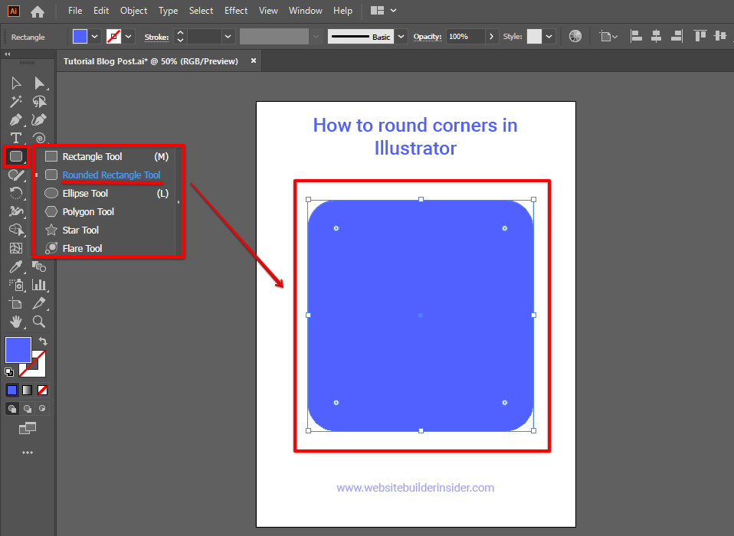Swap fill and stroke colors
Image resolution: width=734 pixels, height=536 pixels.
click(43, 342)
